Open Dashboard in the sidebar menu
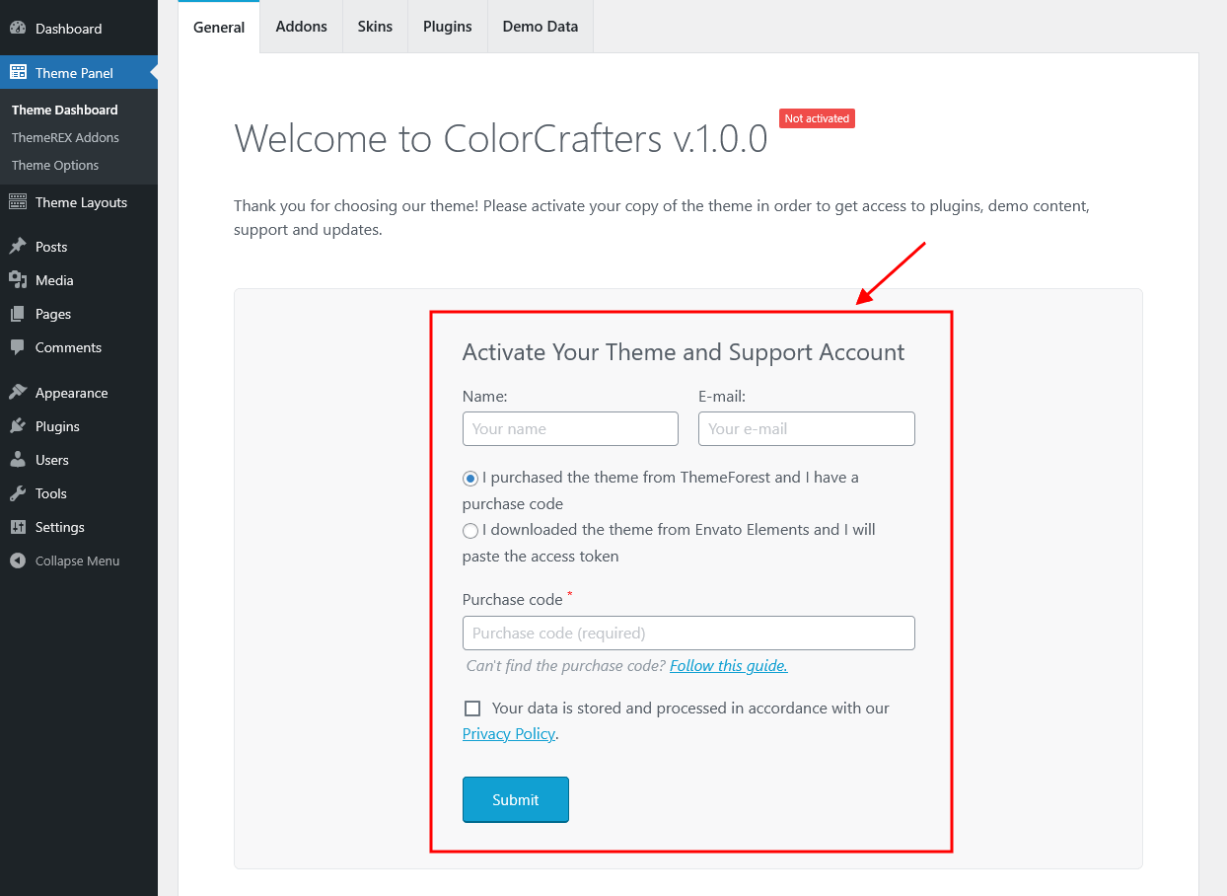 [x=79, y=29]
